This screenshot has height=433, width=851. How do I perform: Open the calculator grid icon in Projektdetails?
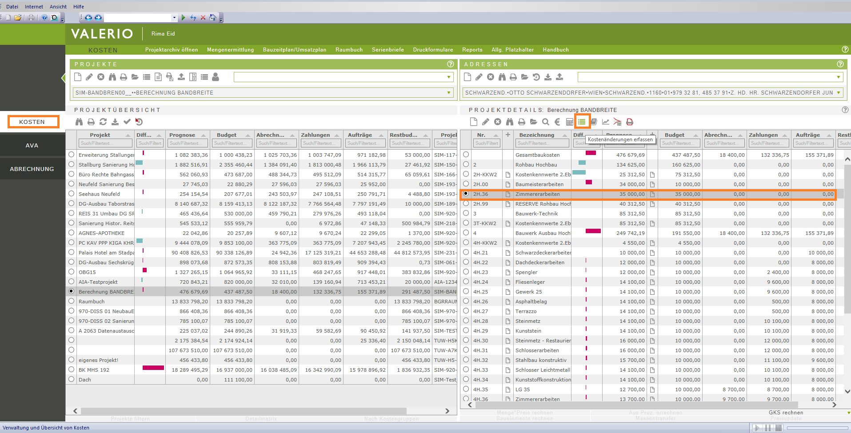coord(569,122)
